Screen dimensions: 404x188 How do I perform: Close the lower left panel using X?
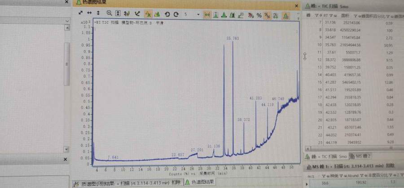[65, 159]
